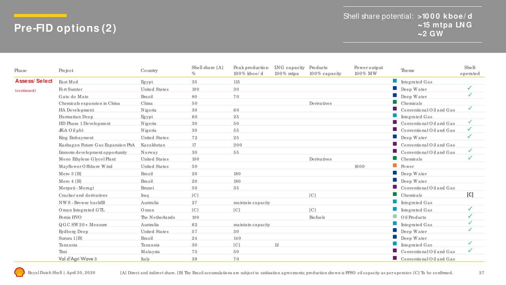Image resolution: width=506 pixels, height=285 pixels.
Task: Click the Shell-operated checkmark for Fort Sumter
Action: (x=470, y=88)
